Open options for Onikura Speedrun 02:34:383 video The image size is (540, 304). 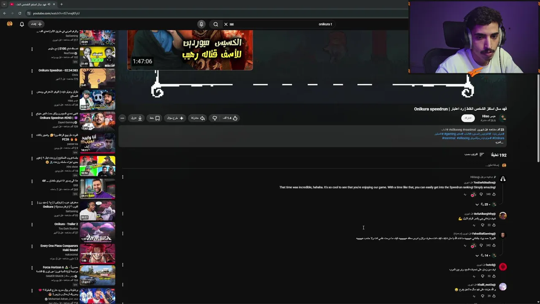32,71
